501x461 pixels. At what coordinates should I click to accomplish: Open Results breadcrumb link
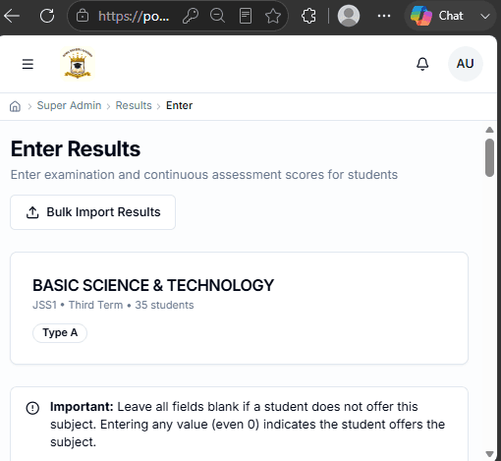click(x=134, y=105)
